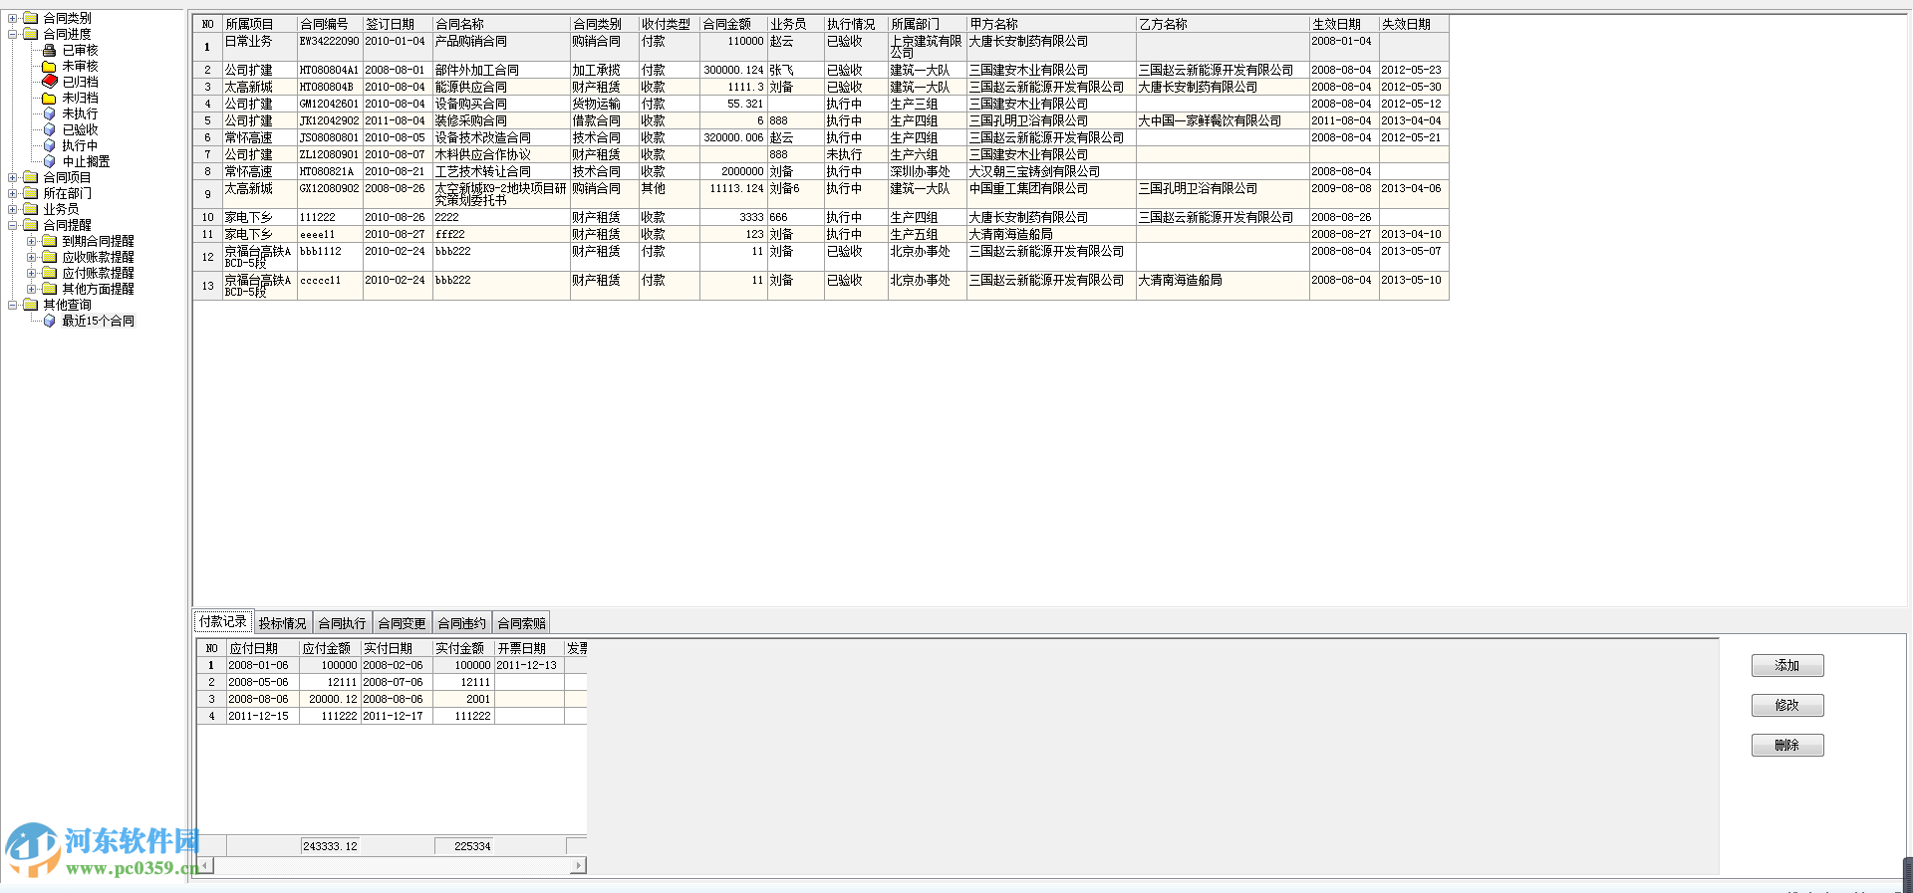Click the 修改 button
Viewport: 1913px width, 893px height.
[x=1787, y=705]
